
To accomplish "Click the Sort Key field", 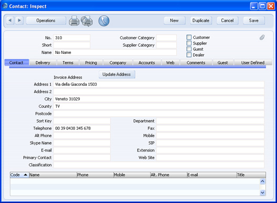I will point(82,121).
